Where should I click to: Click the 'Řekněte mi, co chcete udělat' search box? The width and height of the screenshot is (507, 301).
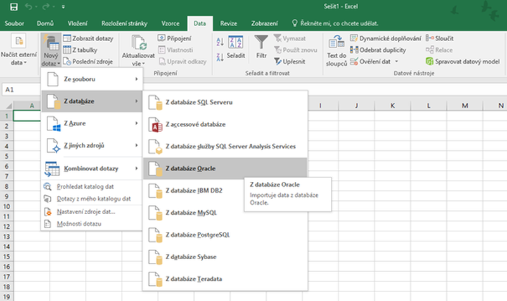335,23
